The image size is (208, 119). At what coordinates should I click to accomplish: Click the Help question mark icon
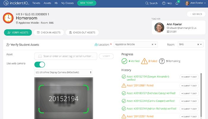pos(164,3)
